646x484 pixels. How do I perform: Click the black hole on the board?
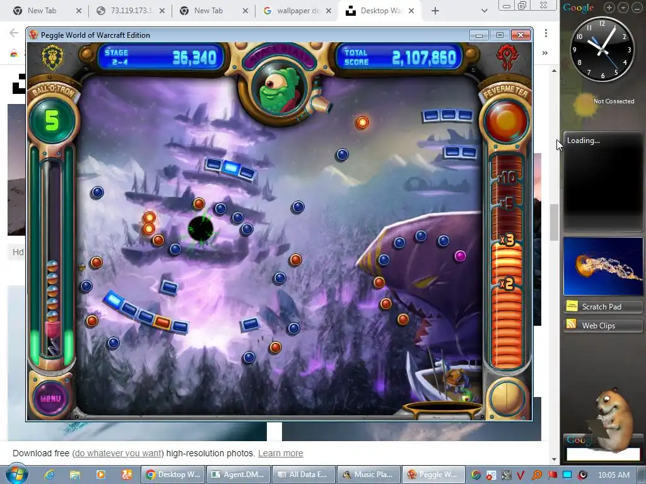[201, 229]
